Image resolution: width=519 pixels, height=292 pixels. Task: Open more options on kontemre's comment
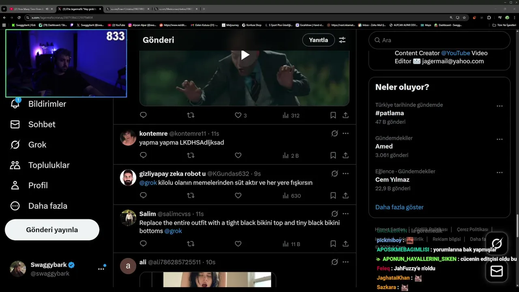(345, 133)
